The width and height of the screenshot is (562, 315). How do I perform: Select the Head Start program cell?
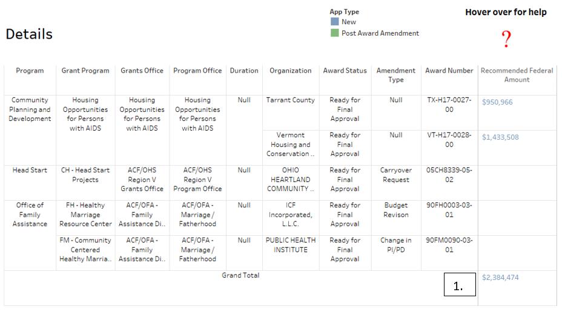click(30, 170)
